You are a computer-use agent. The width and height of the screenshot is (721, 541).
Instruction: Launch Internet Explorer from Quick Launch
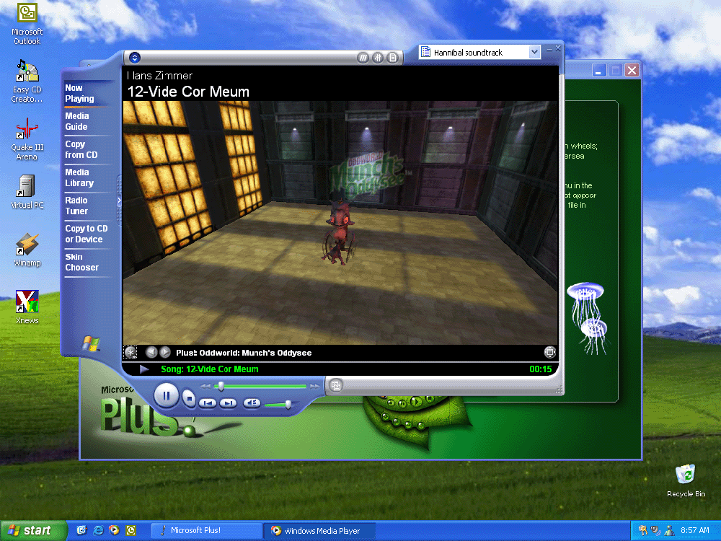98,530
